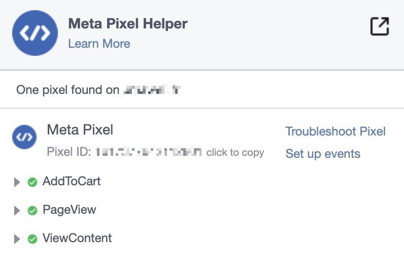Select the AddToCart event label
The width and height of the screenshot is (404, 269).
pos(72,181)
